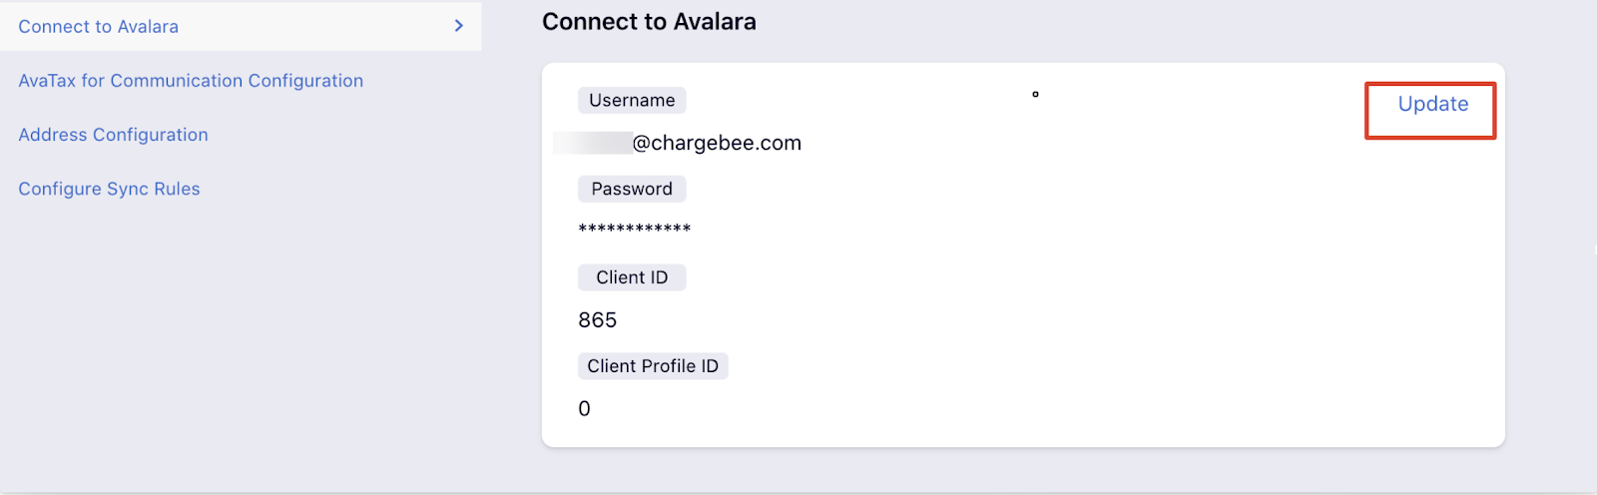
Task: Select the Connect to Avalara sidebar item
Action: point(241,26)
